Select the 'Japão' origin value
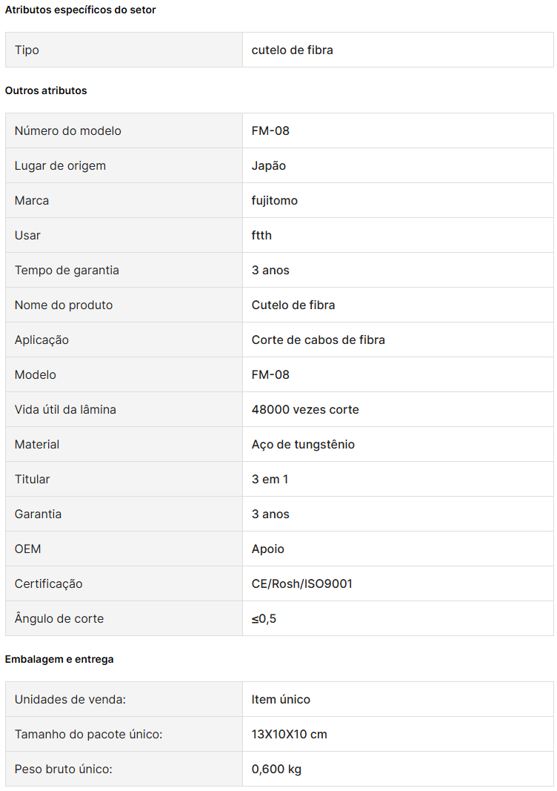 pos(269,165)
